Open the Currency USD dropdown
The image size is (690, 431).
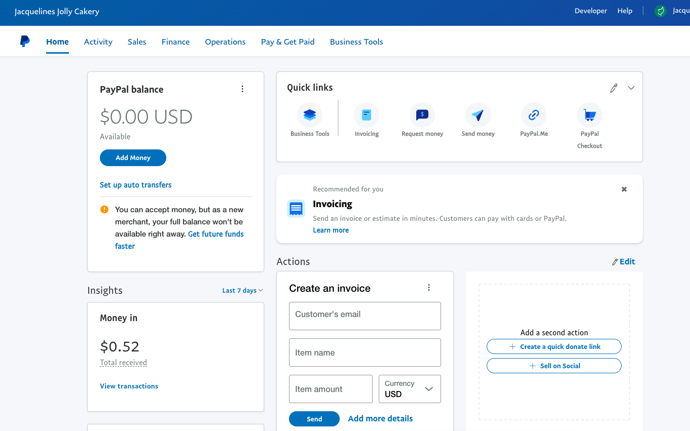410,389
